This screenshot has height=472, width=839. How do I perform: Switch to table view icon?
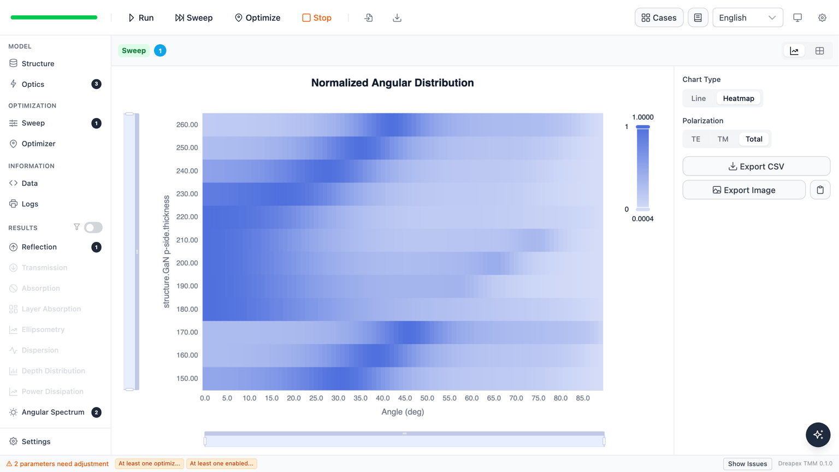click(x=819, y=51)
